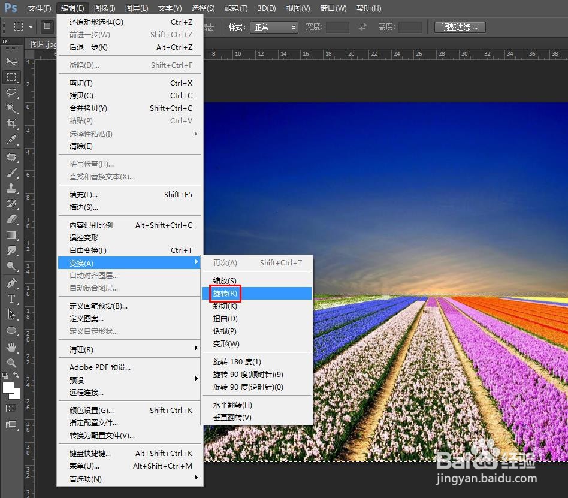
Task: Select the Hand tool
Action: [12, 346]
